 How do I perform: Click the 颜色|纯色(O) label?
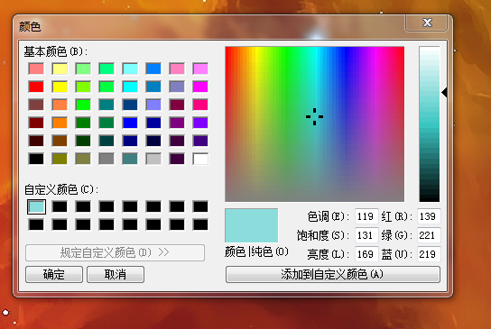pyautogui.click(x=256, y=251)
